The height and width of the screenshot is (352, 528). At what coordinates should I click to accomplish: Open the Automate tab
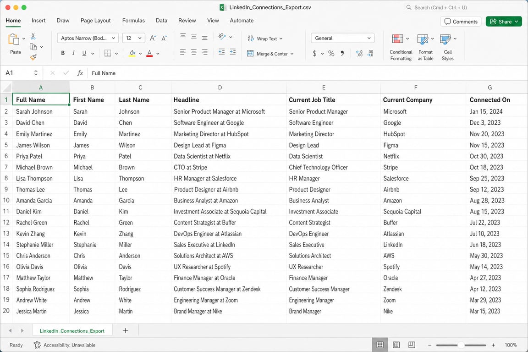[242, 21]
